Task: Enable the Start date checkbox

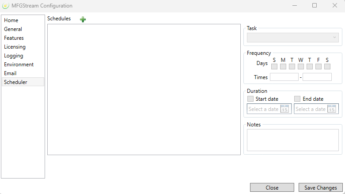Action: (x=250, y=99)
